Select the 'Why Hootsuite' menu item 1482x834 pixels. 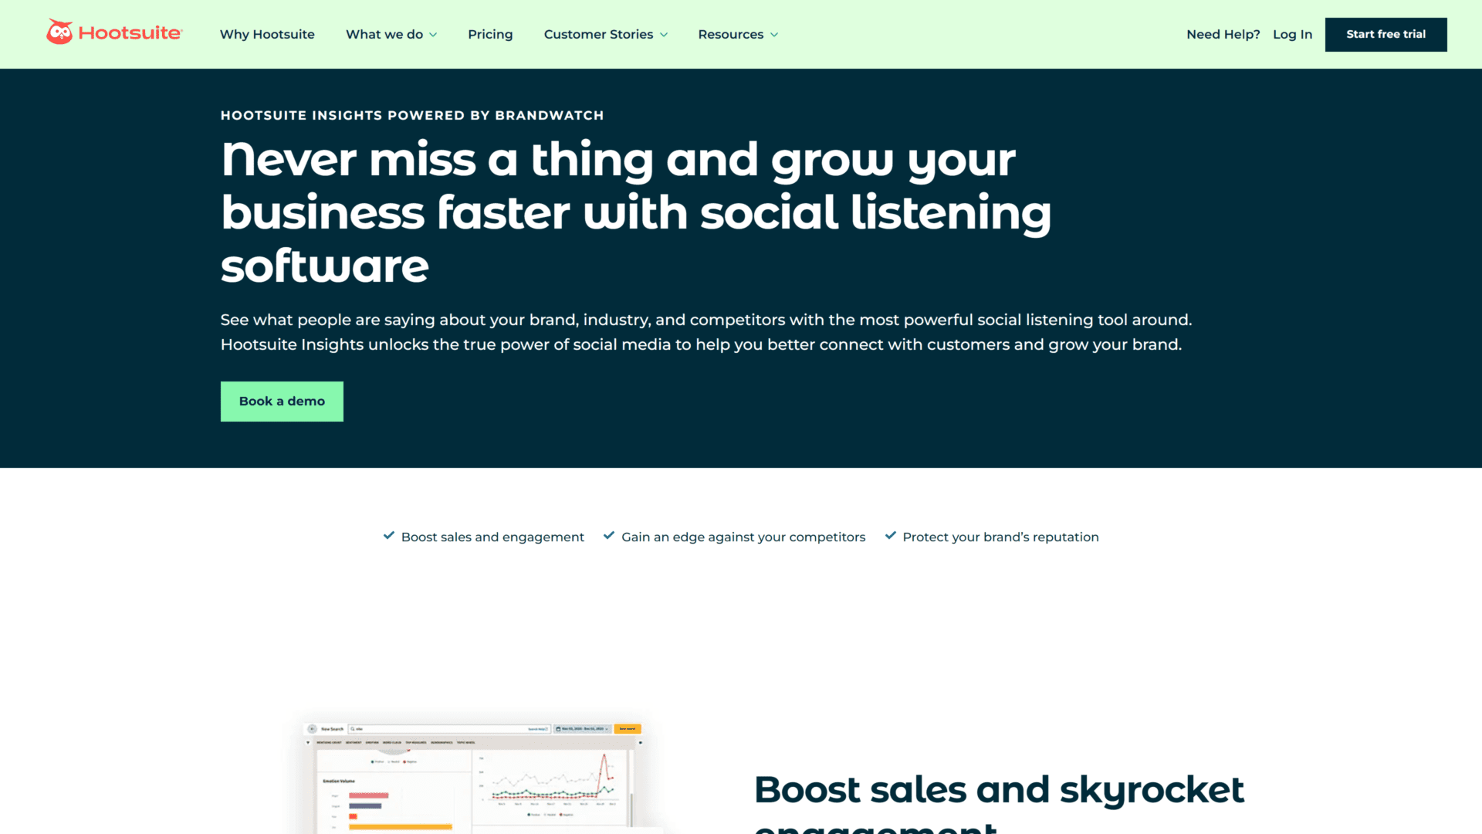(x=266, y=34)
